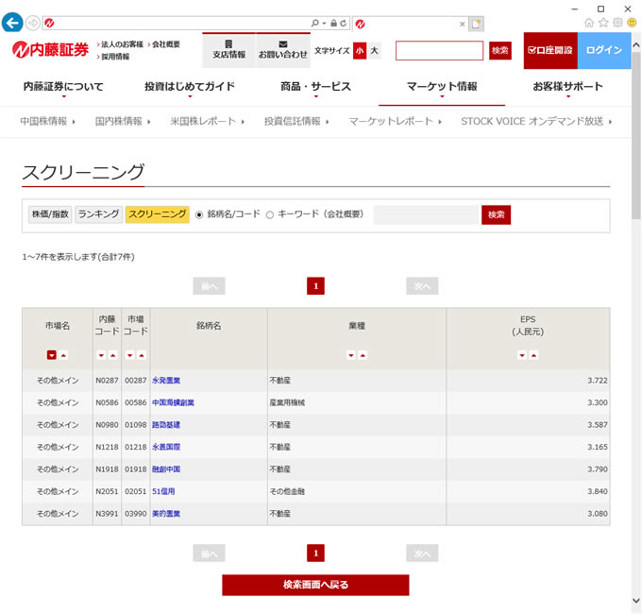Sort EPS column descending

pyautogui.click(x=522, y=355)
